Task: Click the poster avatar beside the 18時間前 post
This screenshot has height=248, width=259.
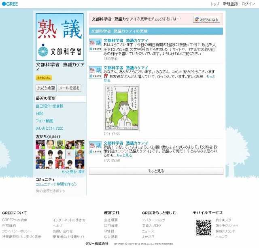Action: click(96, 45)
